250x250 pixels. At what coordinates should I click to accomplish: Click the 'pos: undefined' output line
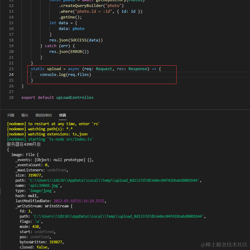pos(35,237)
